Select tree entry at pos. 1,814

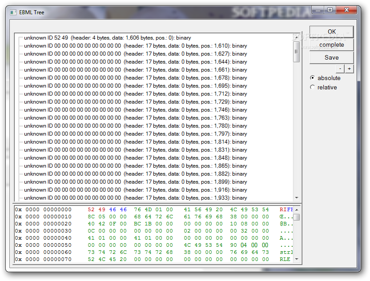136,142
